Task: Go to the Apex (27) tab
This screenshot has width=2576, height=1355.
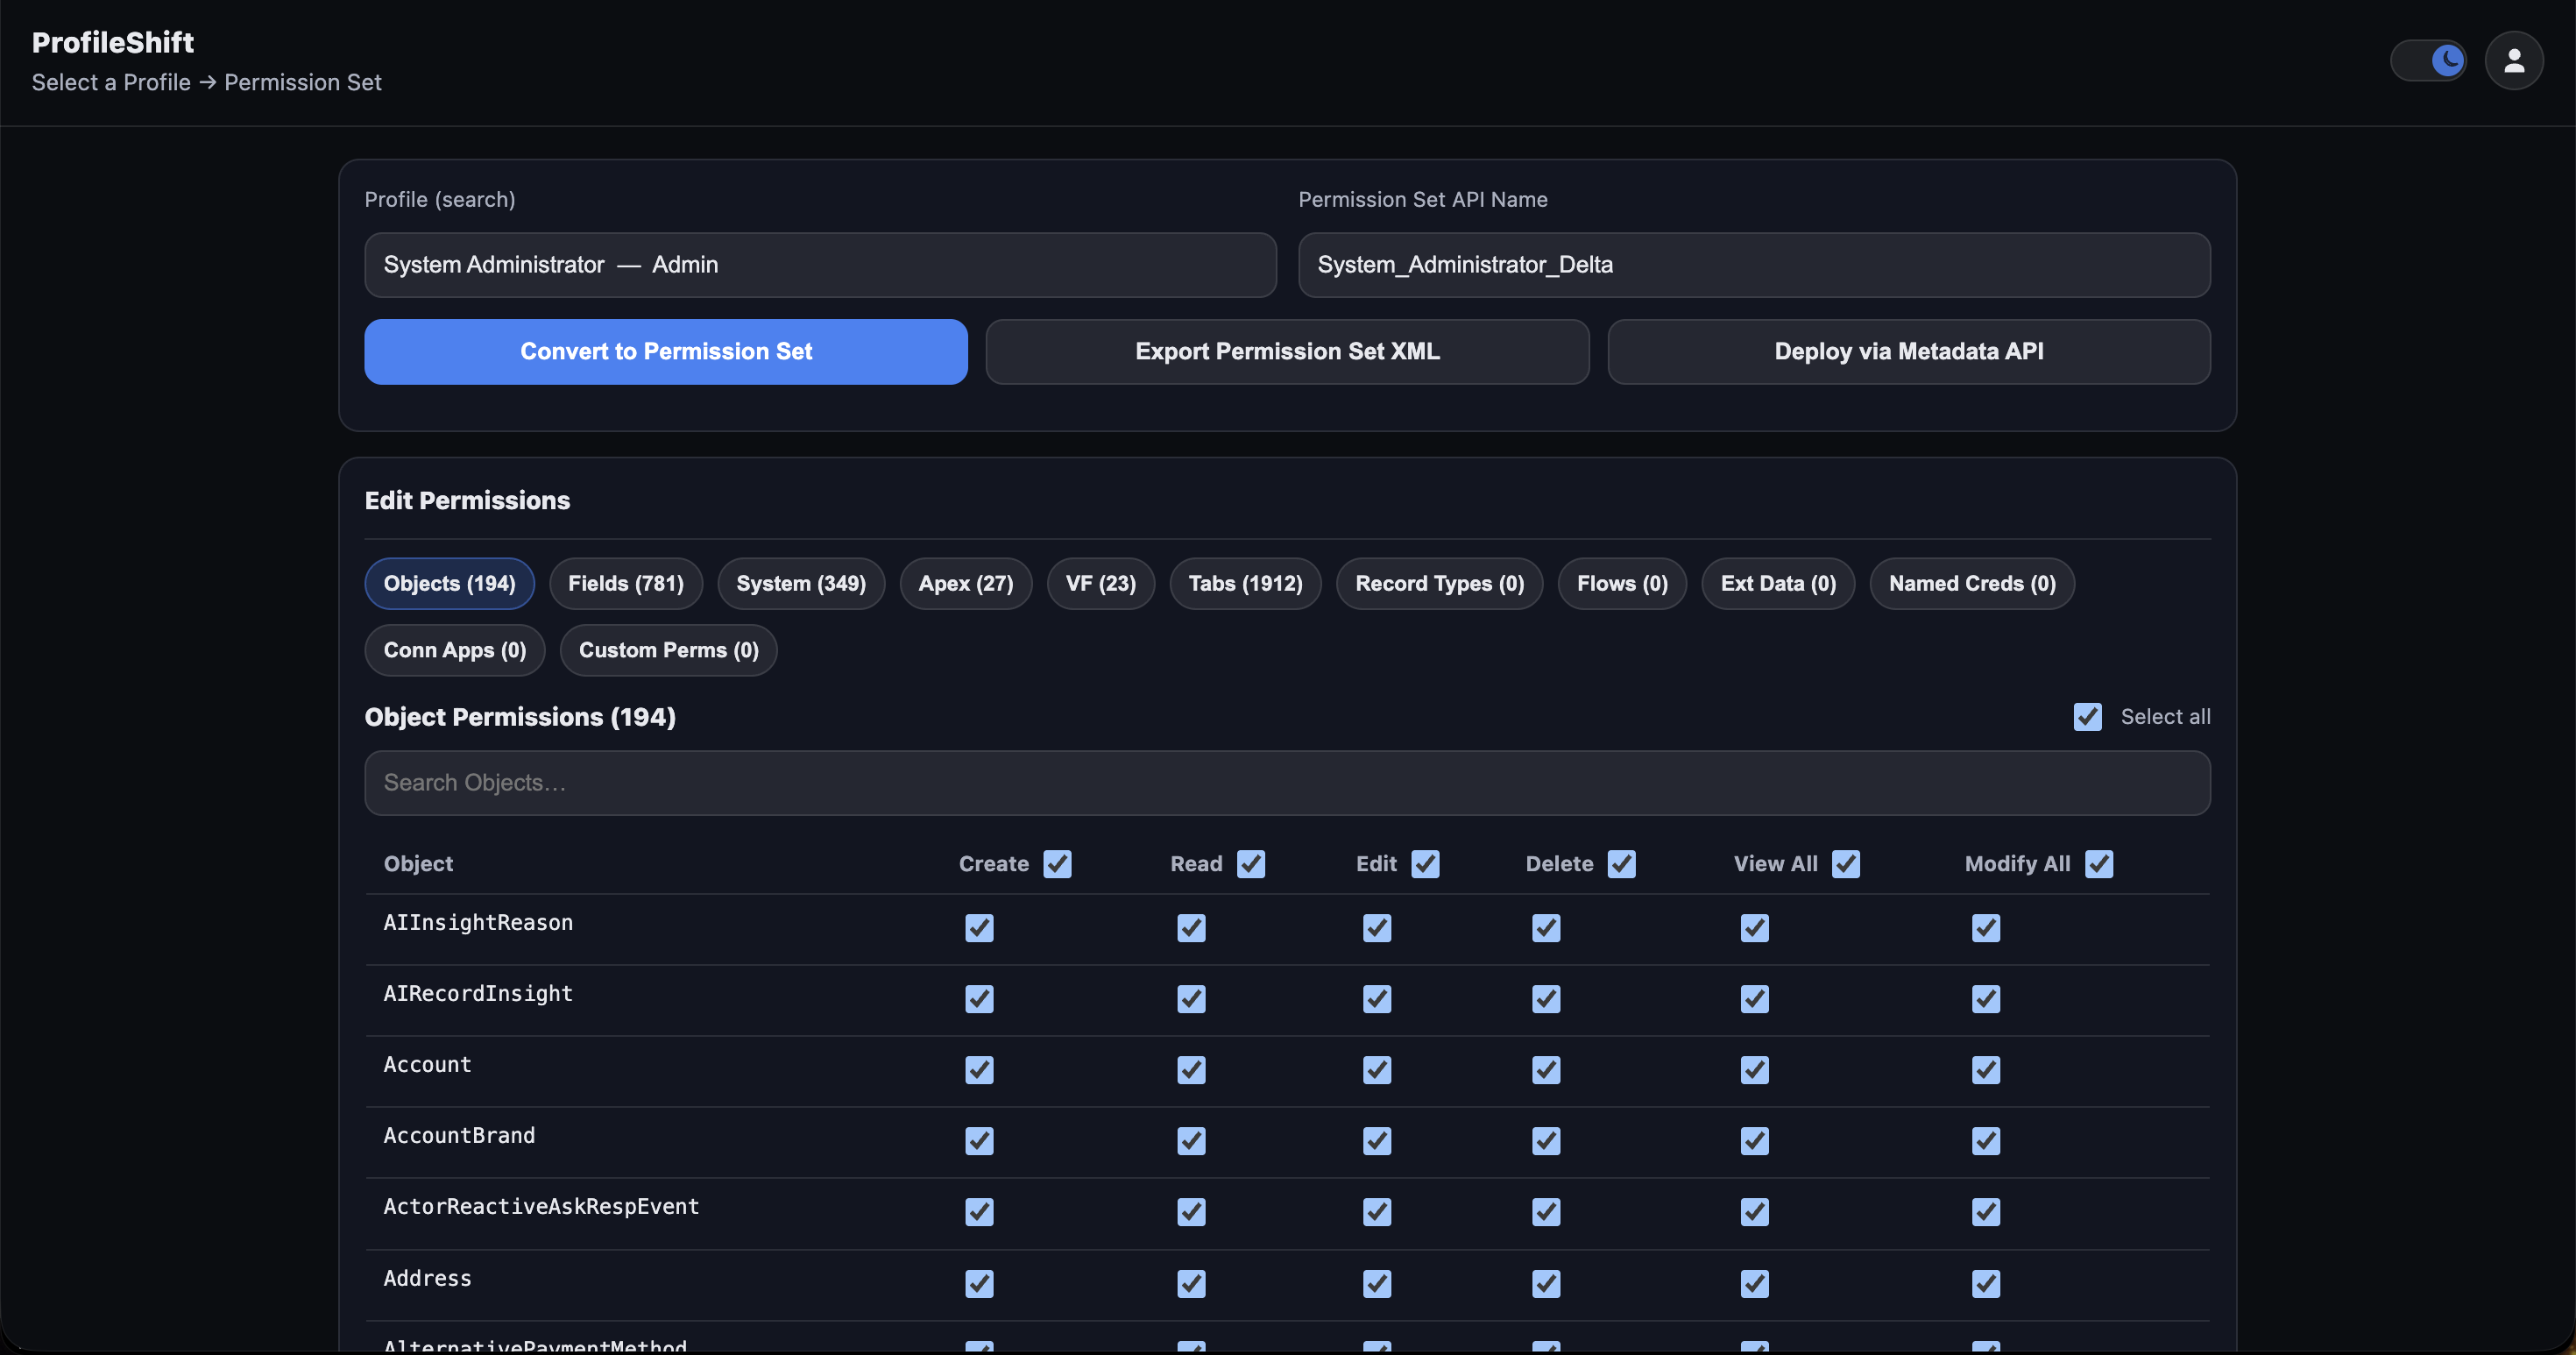Action: coord(966,584)
